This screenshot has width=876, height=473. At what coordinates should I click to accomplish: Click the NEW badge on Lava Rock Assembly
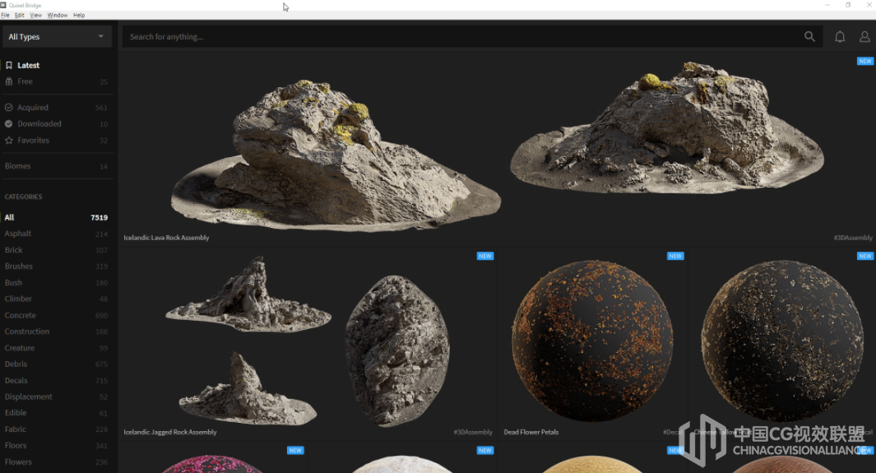pos(864,61)
